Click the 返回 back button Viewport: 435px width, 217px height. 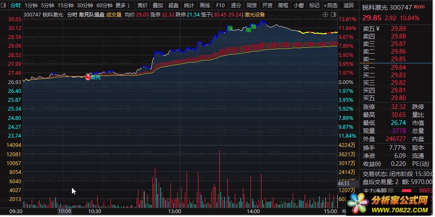tap(348, 5)
